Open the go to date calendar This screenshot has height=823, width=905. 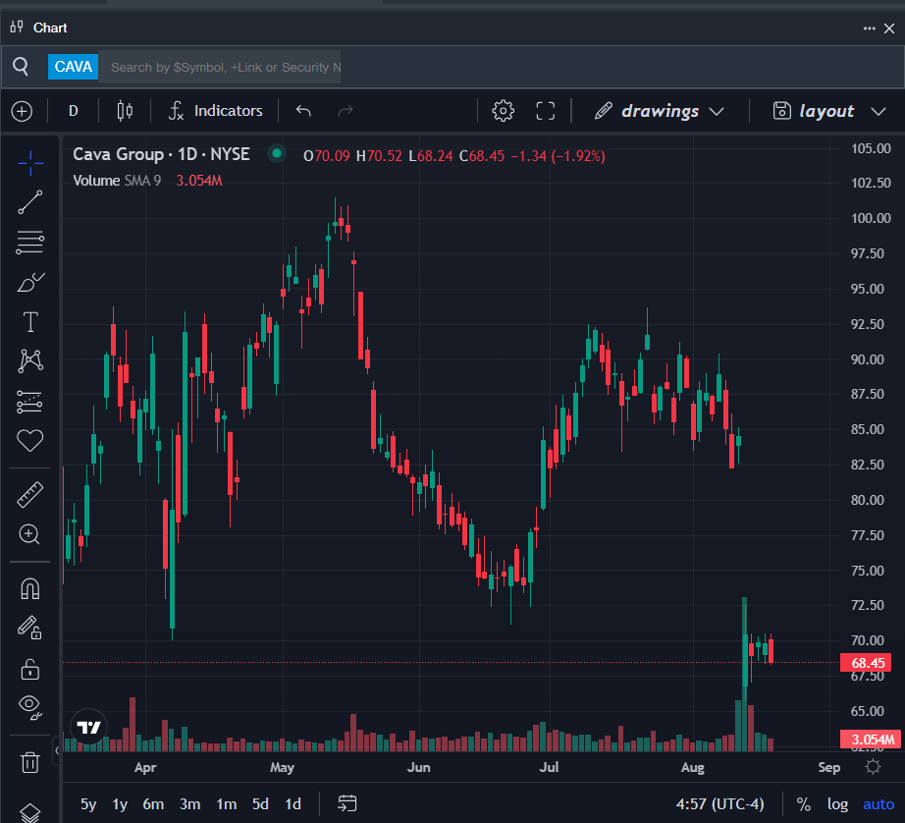(346, 803)
